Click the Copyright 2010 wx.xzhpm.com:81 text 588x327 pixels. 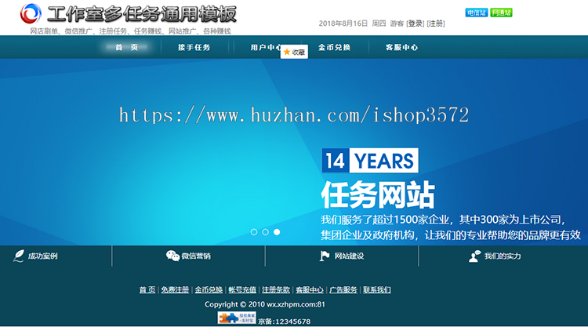coord(265,304)
